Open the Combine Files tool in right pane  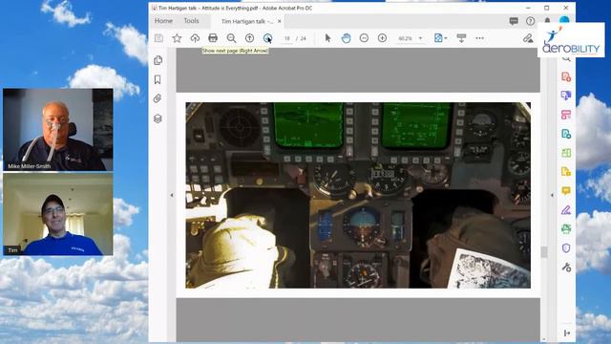[566, 96]
